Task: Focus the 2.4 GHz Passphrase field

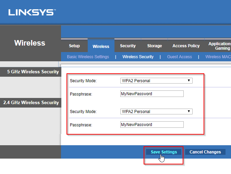Action: coord(152,125)
